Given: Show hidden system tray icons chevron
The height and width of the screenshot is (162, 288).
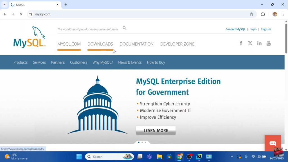Looking at the screenshot, I should point(232,157).
